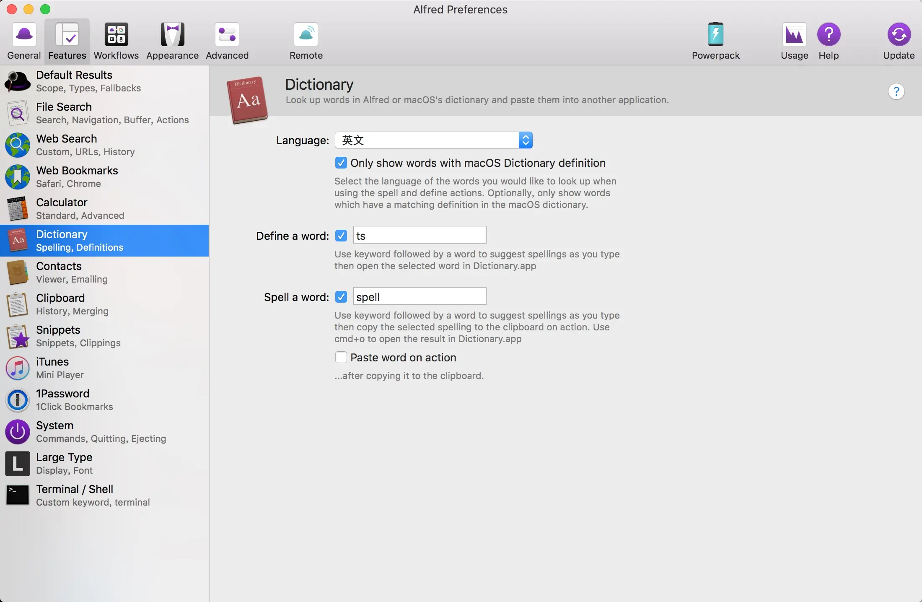Click the Remote bell icon
The image size is (922, 602).
(306, 35)
